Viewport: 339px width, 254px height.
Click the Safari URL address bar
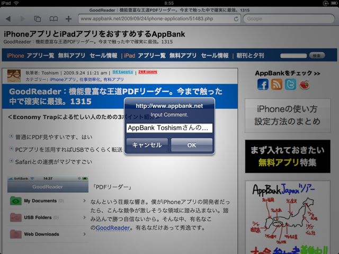(x=159, y=19)
